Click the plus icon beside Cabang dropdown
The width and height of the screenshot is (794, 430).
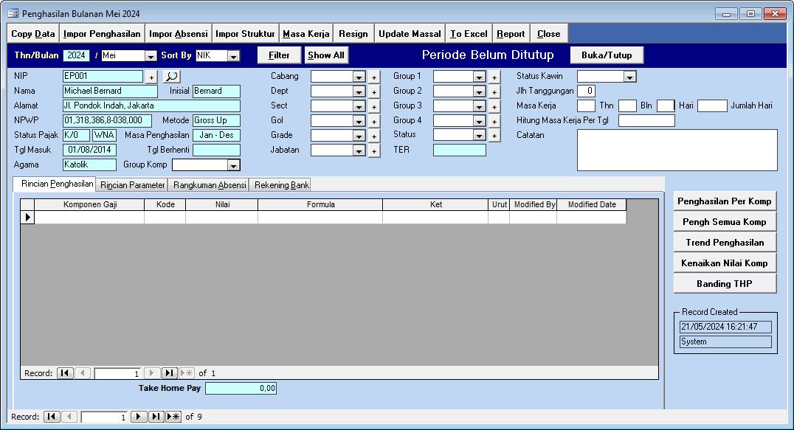pos(373,77)
